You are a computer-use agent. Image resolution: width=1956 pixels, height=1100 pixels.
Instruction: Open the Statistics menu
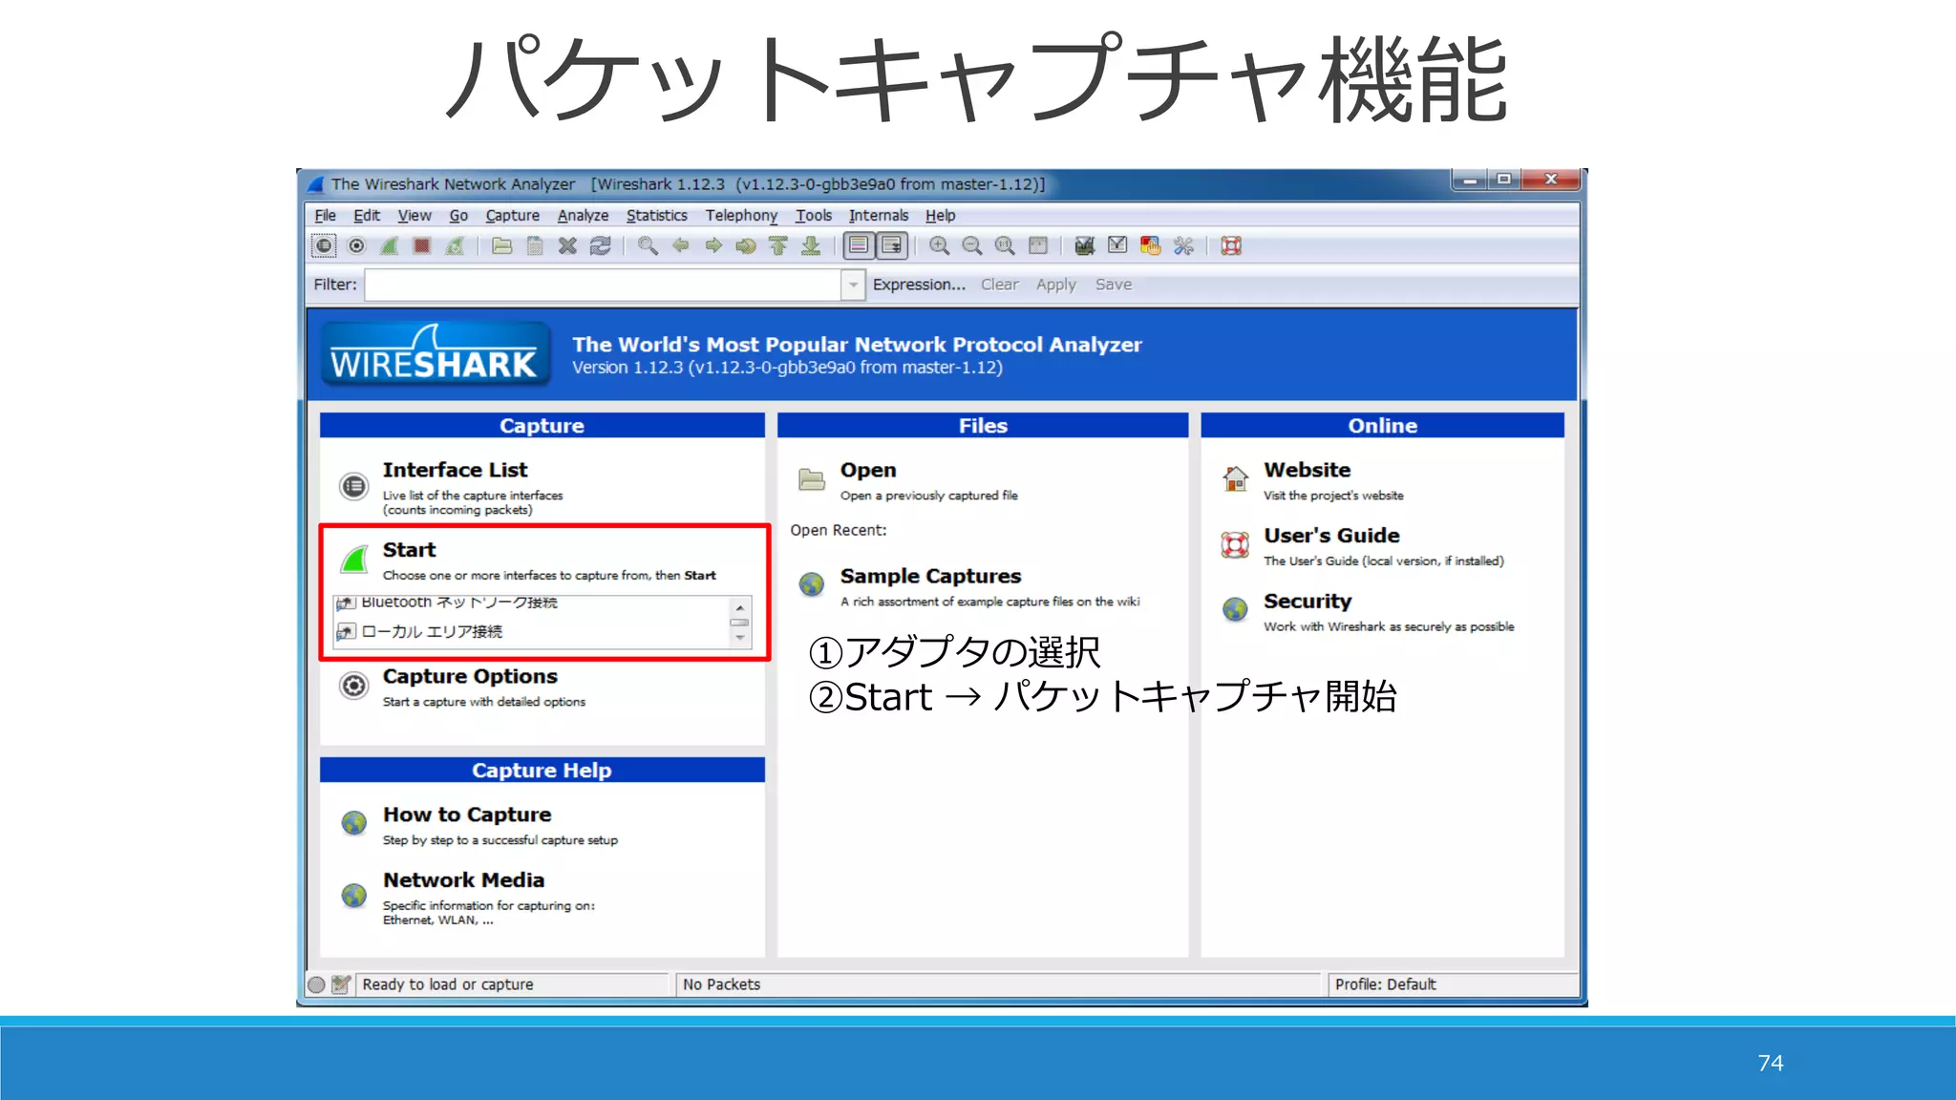(x=656, y=216)
